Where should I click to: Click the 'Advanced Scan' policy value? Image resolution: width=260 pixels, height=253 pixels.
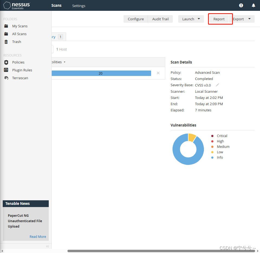click(x=207, y=72)
